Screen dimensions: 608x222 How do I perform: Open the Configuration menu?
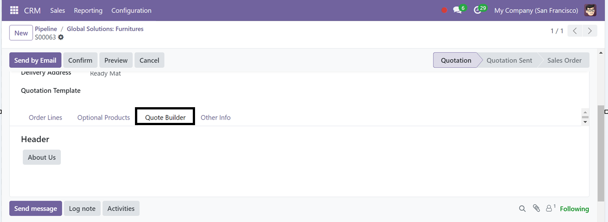pyautogui.click(x=131, y=10)
